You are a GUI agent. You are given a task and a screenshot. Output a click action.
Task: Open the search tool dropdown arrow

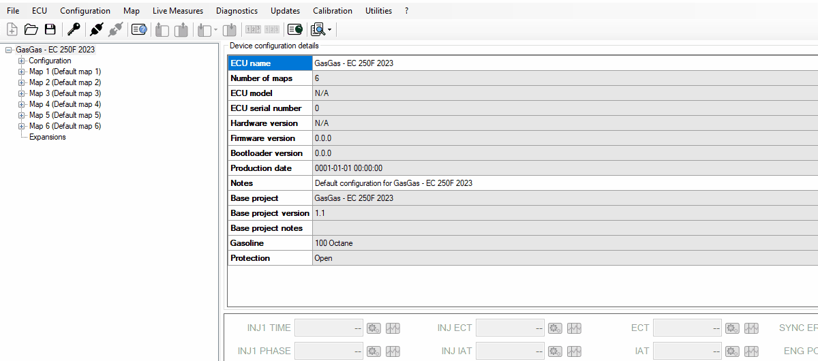[x=330, y=30]
